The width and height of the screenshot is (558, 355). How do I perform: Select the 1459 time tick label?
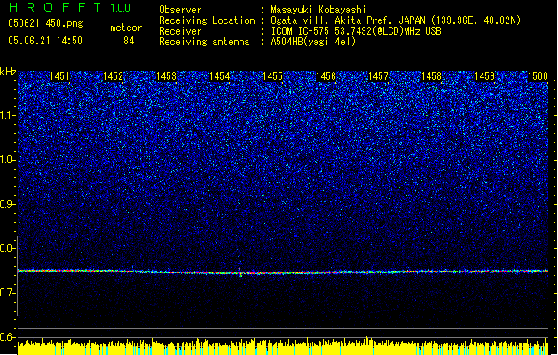click(x=484, y=77)
